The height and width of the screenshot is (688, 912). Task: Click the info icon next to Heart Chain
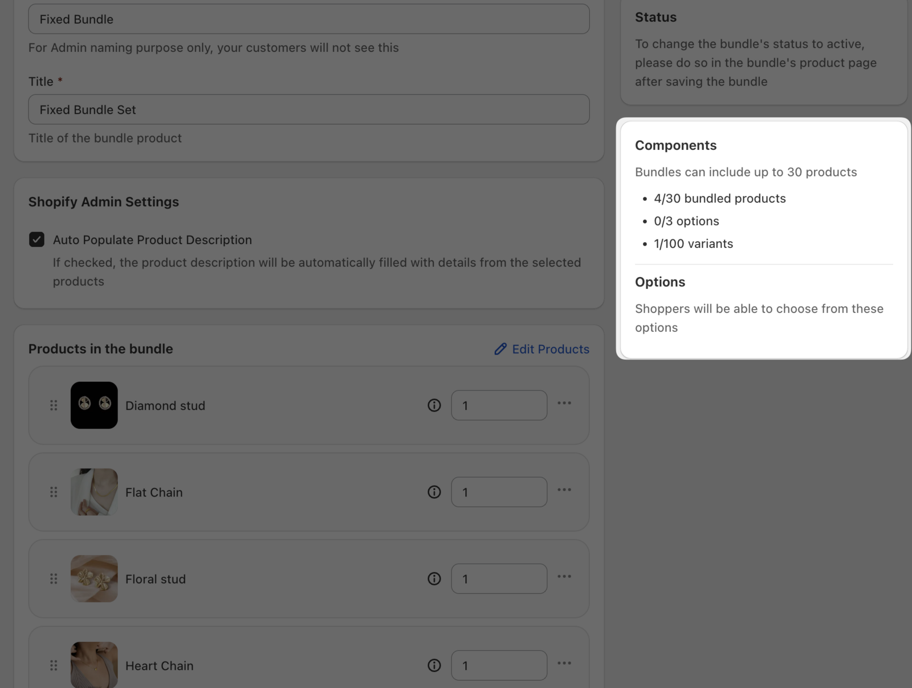434,665
